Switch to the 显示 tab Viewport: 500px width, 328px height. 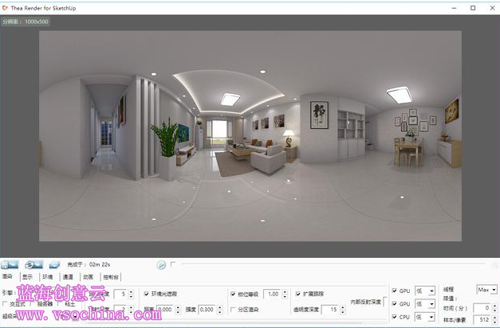click(27, 277)
